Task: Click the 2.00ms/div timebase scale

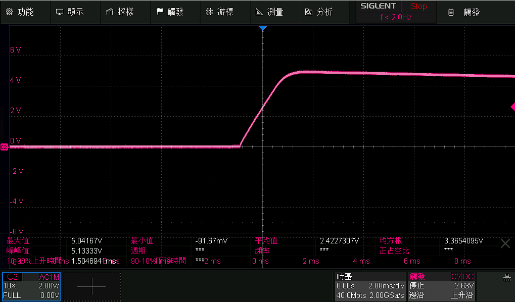Action: tap(386, 286)
